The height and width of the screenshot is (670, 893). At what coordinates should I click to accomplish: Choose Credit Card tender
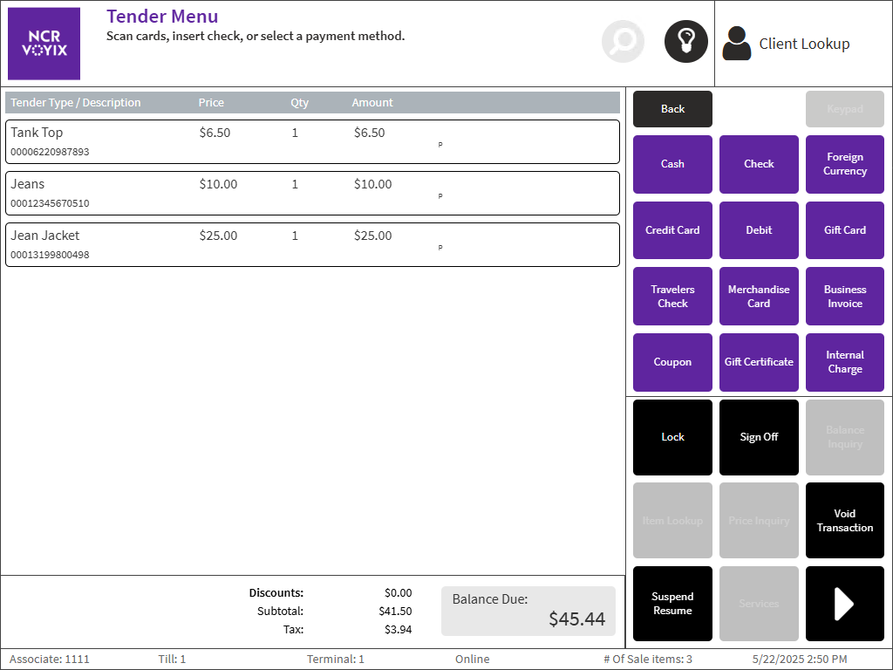tap(672, 230)
